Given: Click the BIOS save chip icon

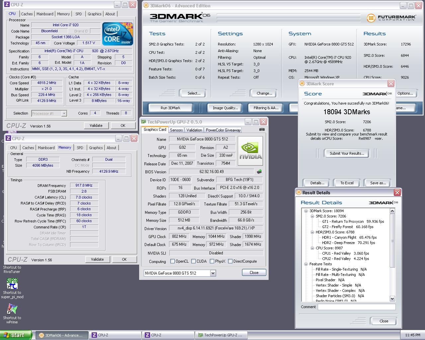Looking at the screenshot, I should 259,172.
